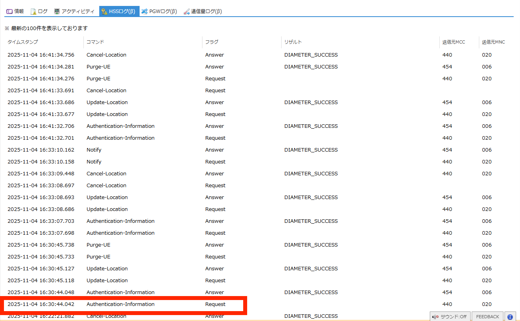Click the アクティビティ monitor icon
The width and height of the screenshot is (520, 321).
tap(57, 11)
